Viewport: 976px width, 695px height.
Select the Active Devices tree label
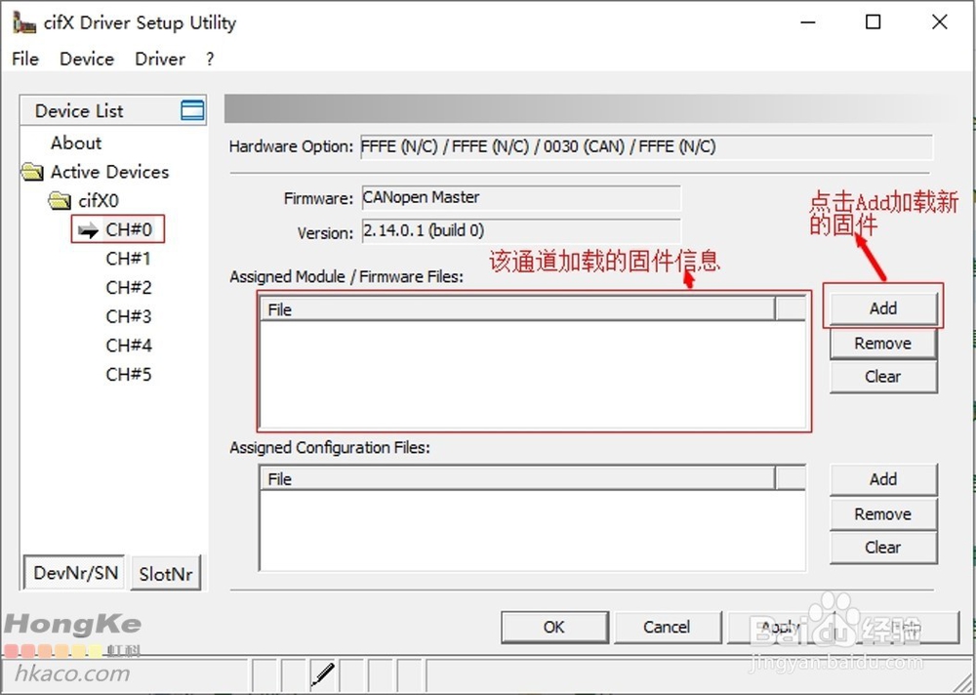[x=109, y=171]
